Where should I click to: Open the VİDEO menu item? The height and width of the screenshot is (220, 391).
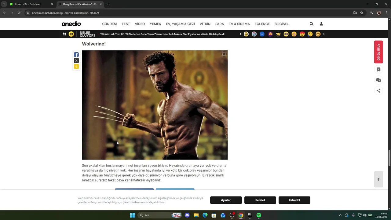click(x=140, y=24)
